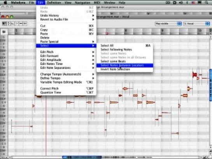
Task: Open the 1: Vocal track dropdown
Action: 196,23
